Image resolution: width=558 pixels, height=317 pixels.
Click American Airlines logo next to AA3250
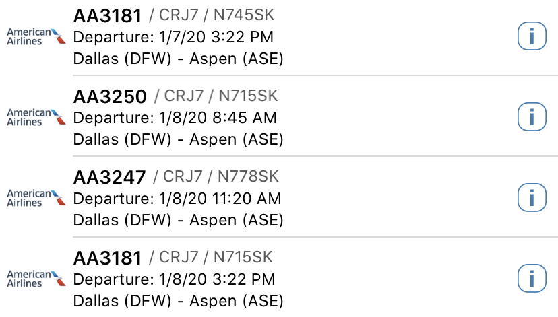[x=36, y=117]
